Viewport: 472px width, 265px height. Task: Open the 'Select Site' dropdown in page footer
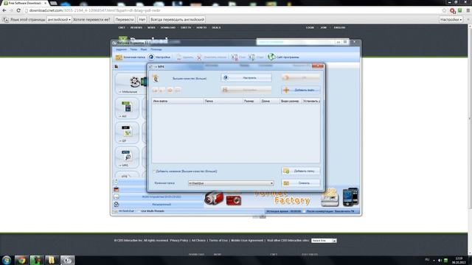tap(324, 241)
